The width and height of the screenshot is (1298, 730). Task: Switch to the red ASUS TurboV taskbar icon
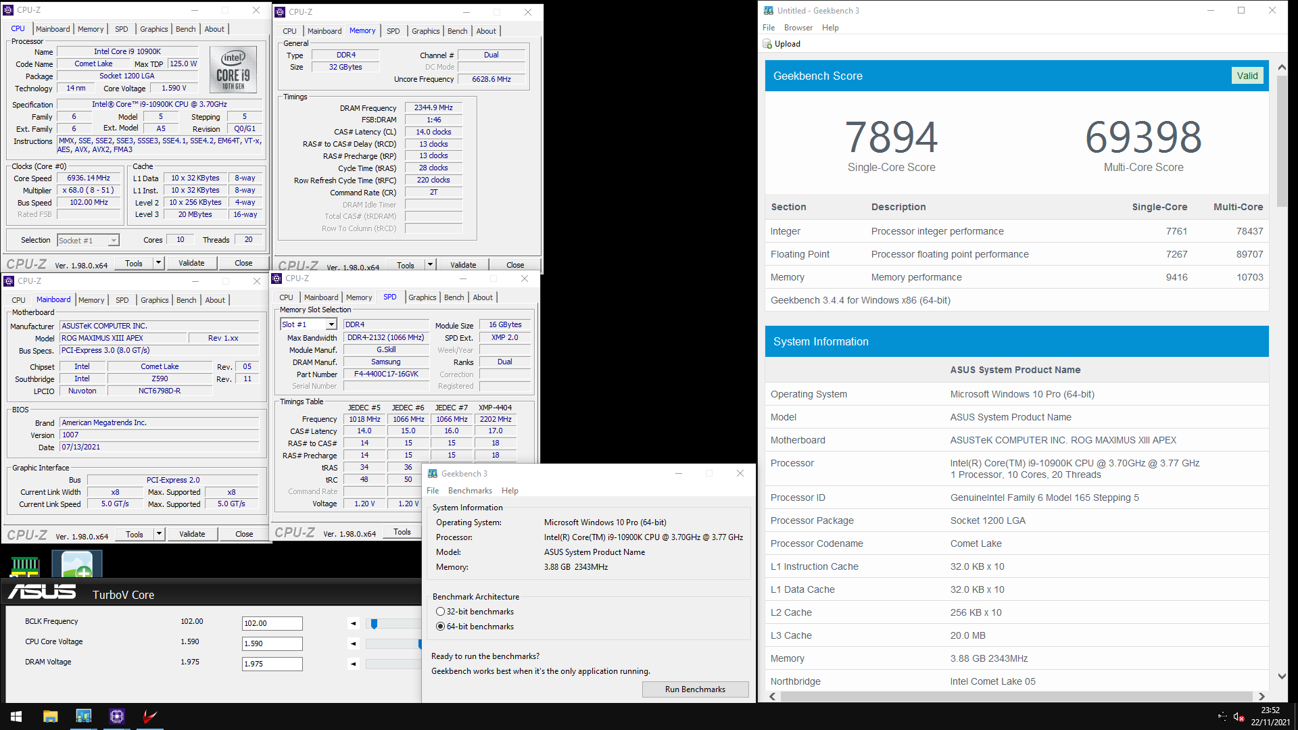click(x=149, y=716)
